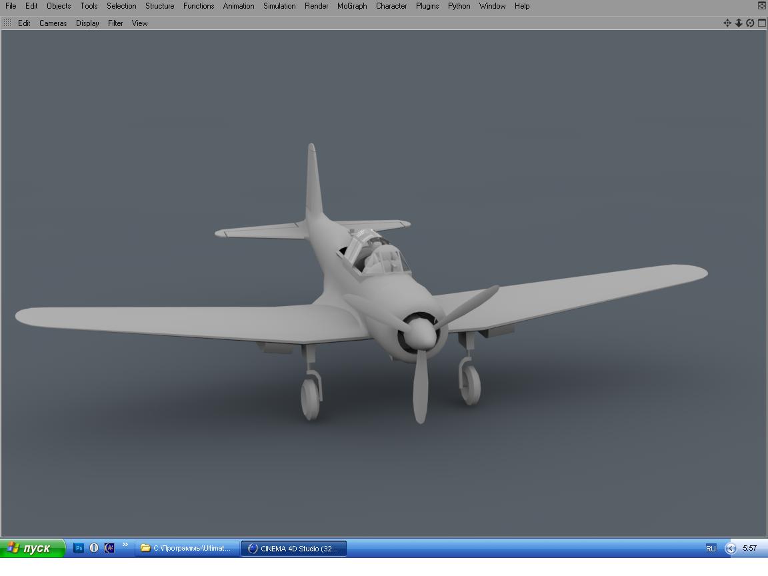Click the RU language indicator
Image resolution: width=768 pixels, height=576 pixels.
pos(711,549)
